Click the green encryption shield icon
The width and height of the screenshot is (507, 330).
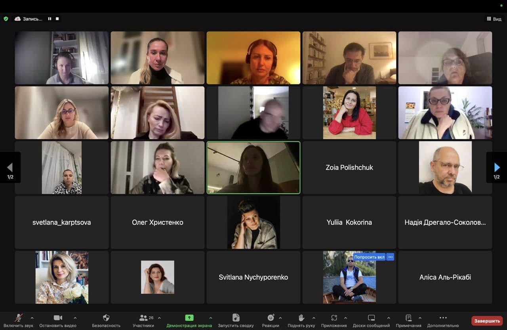6,19
